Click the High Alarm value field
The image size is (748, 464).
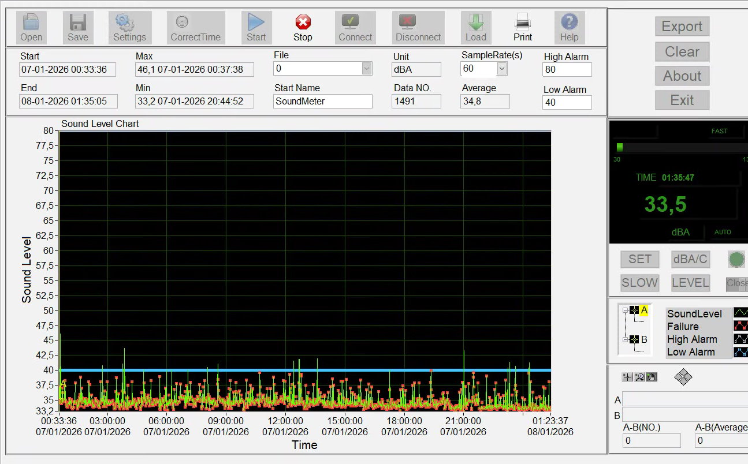point(567,70)
